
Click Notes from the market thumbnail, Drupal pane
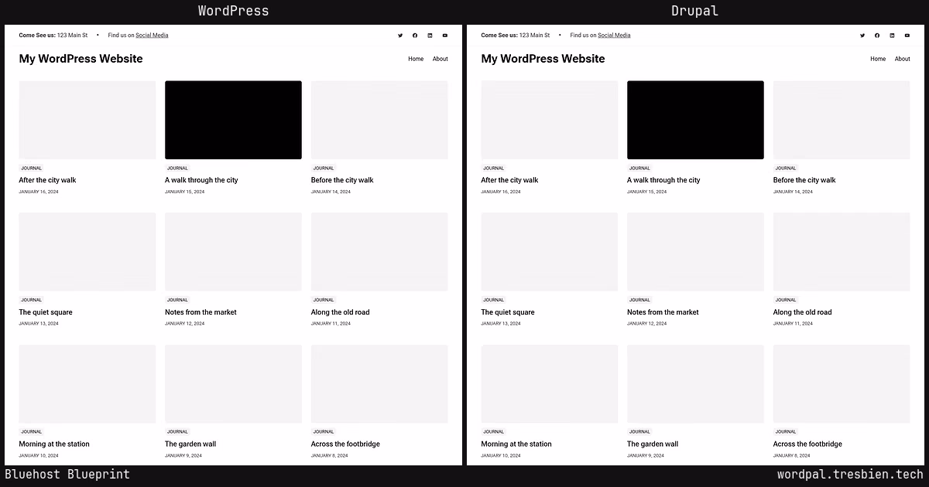coord(695,252)
